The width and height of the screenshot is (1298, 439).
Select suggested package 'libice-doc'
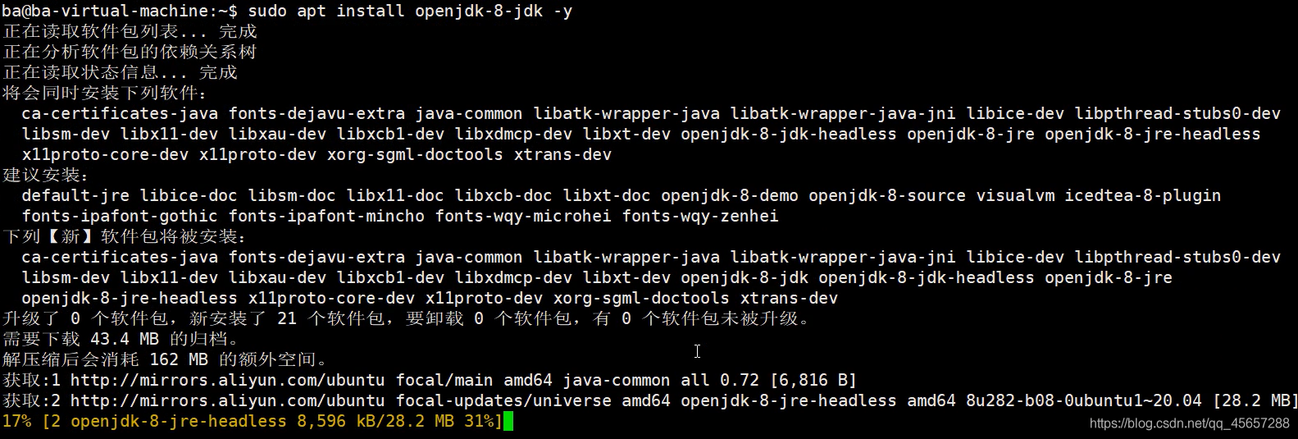click(x=189, y=195)
